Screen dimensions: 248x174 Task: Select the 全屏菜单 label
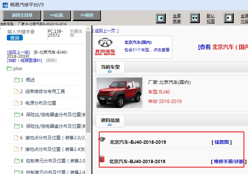pyautogui.click(x=177, y=18)
